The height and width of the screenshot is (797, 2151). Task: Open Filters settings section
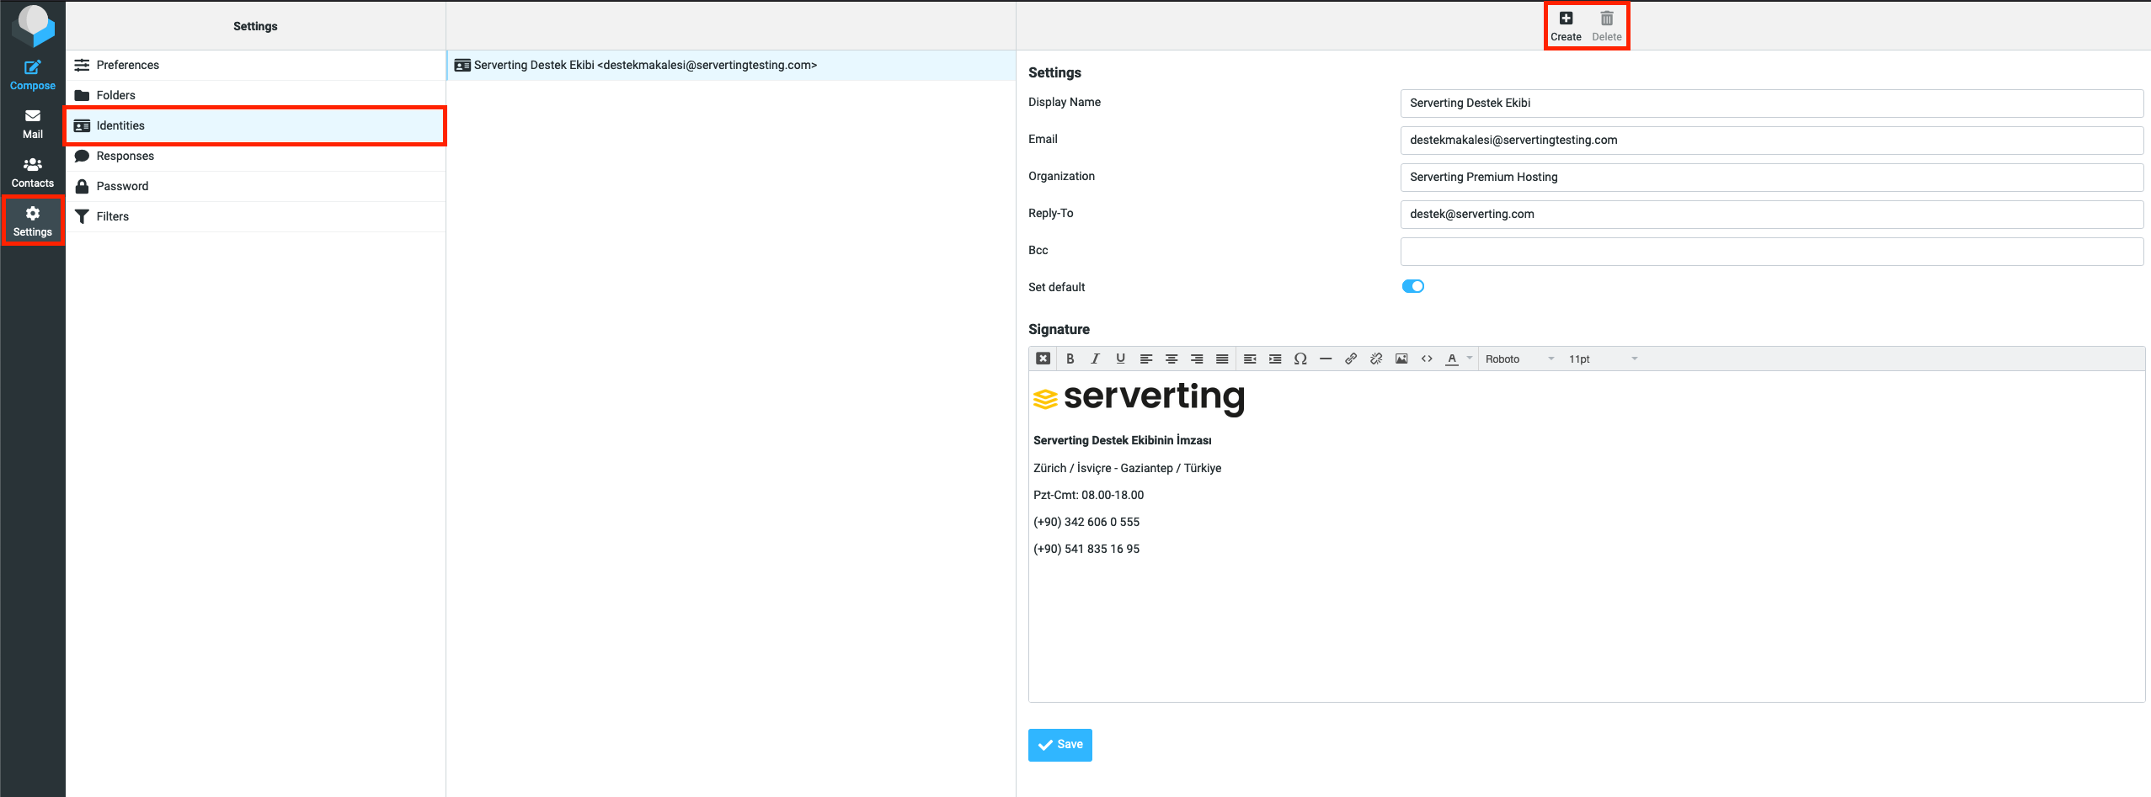255,216
